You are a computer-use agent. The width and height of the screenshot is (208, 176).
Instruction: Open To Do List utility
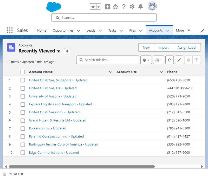(13, 174)
